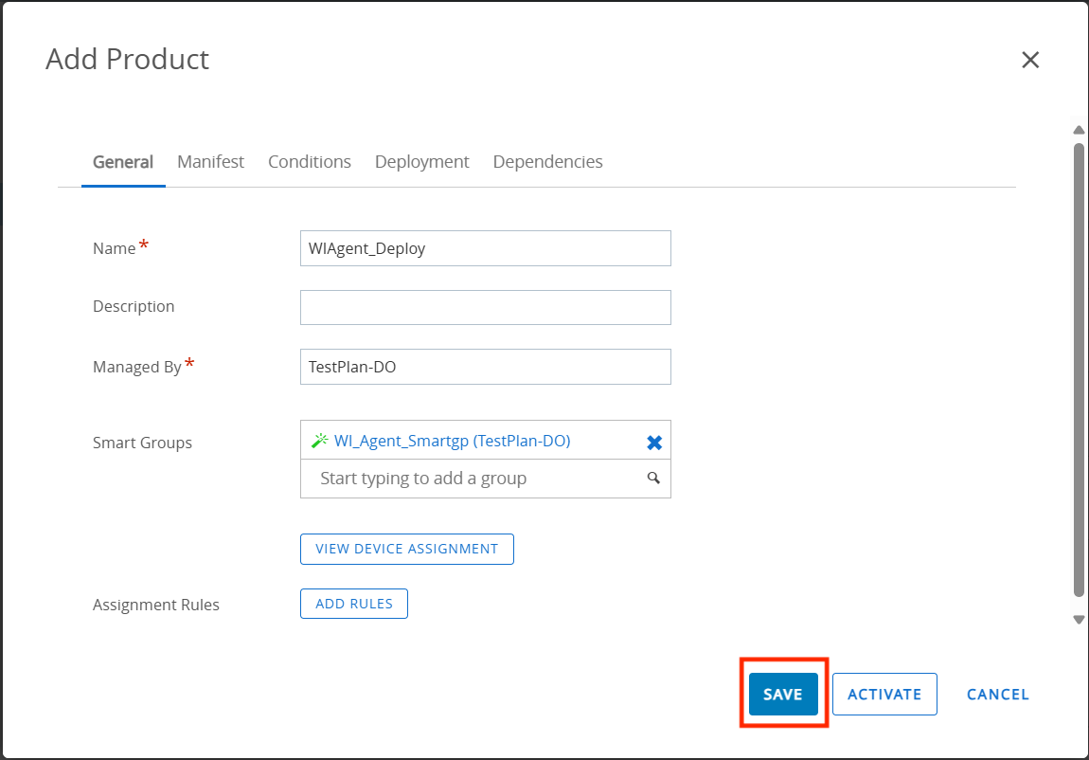This screenshot has width=1089, height=760.
Task: Activate the product
Action: pyautogui.click(x=884, y=695)
